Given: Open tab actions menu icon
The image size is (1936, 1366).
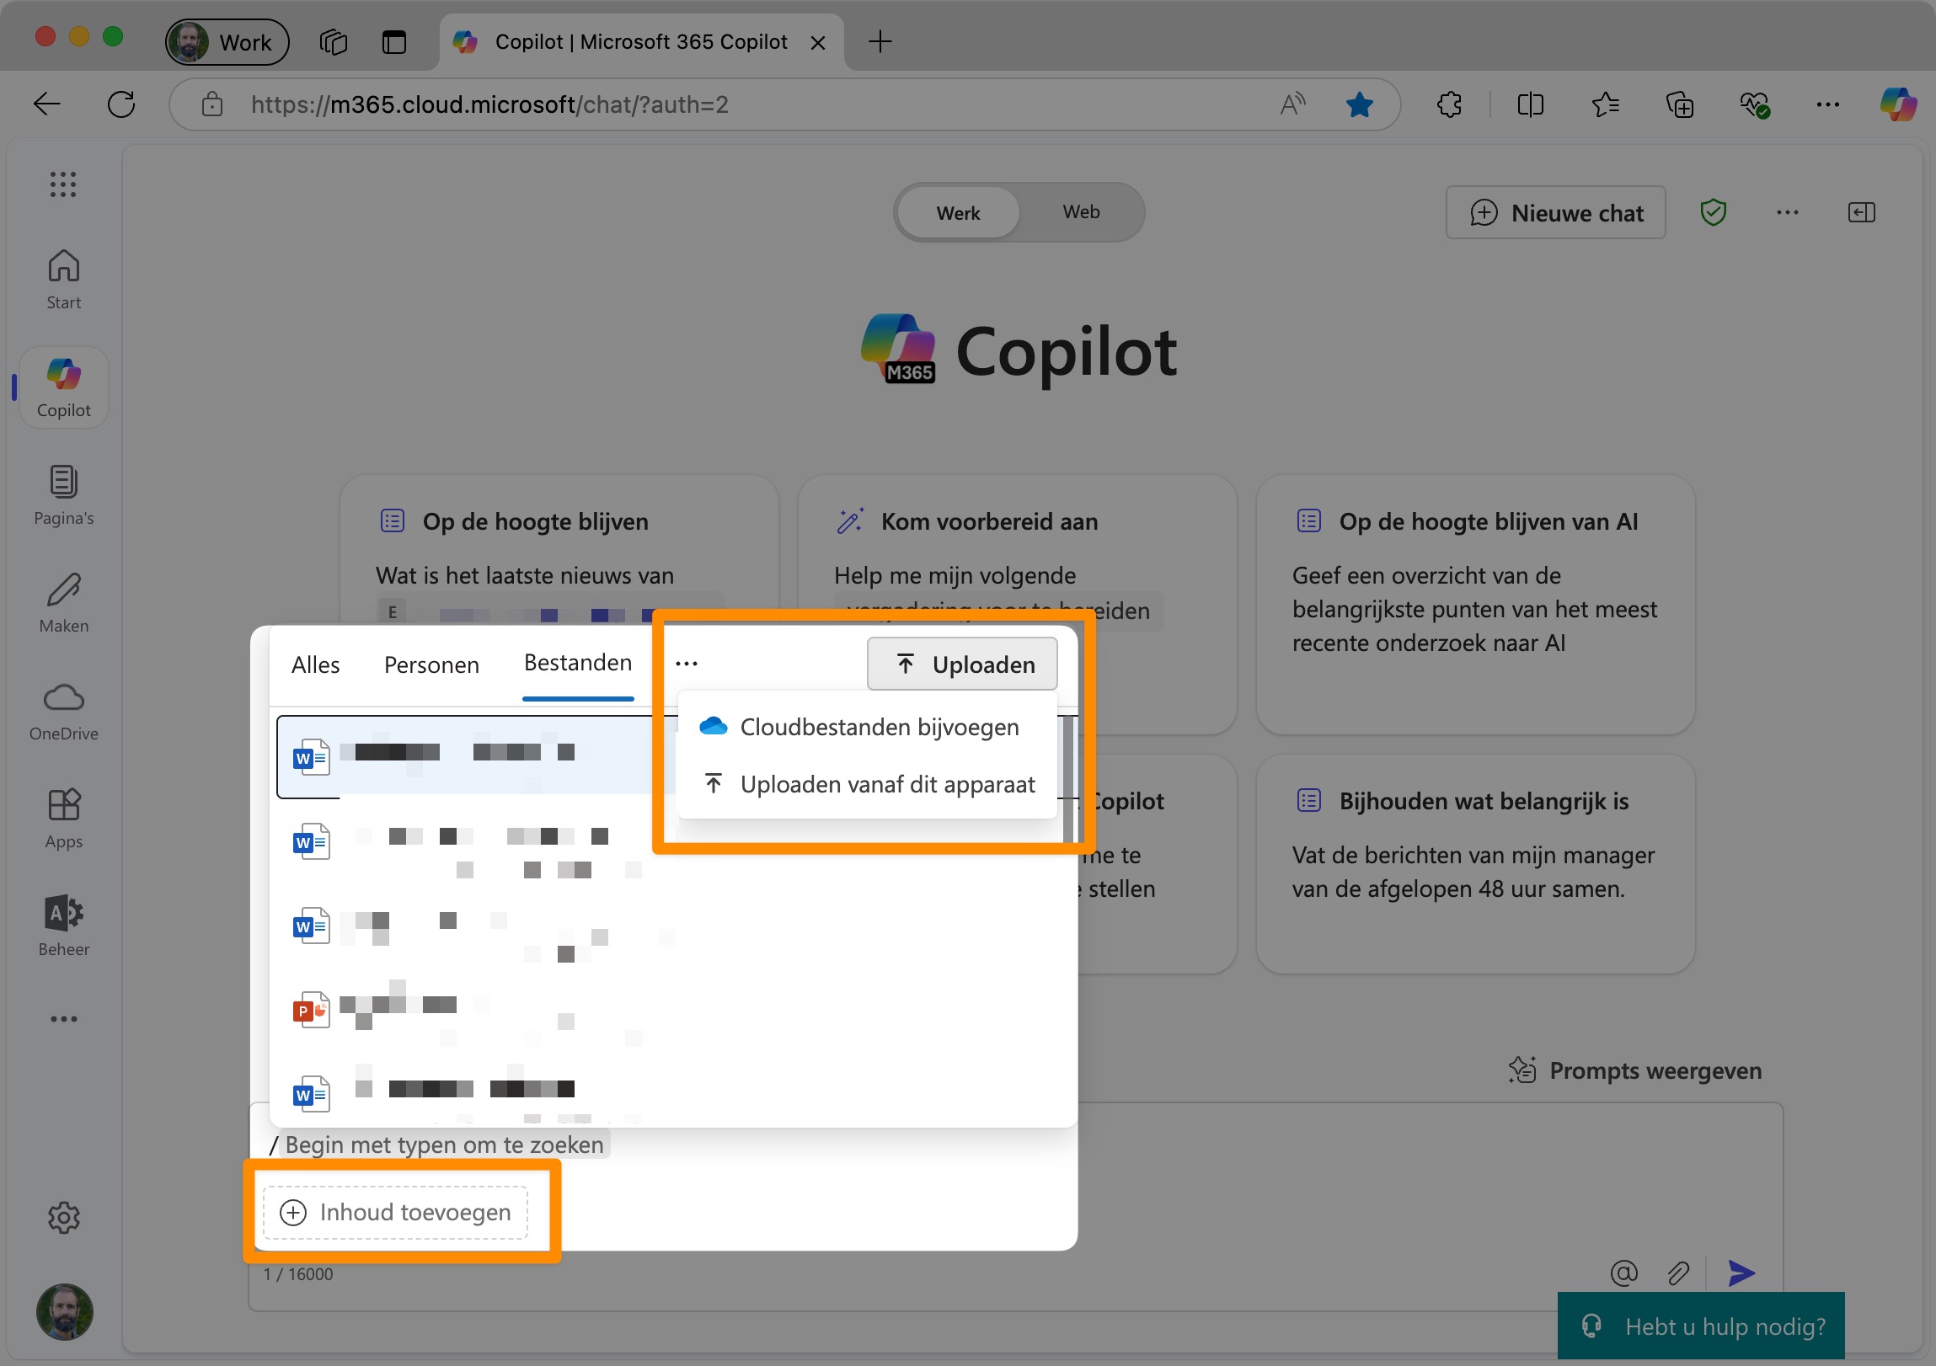Looking at the screenshot, I should click(x=393, y=42).
